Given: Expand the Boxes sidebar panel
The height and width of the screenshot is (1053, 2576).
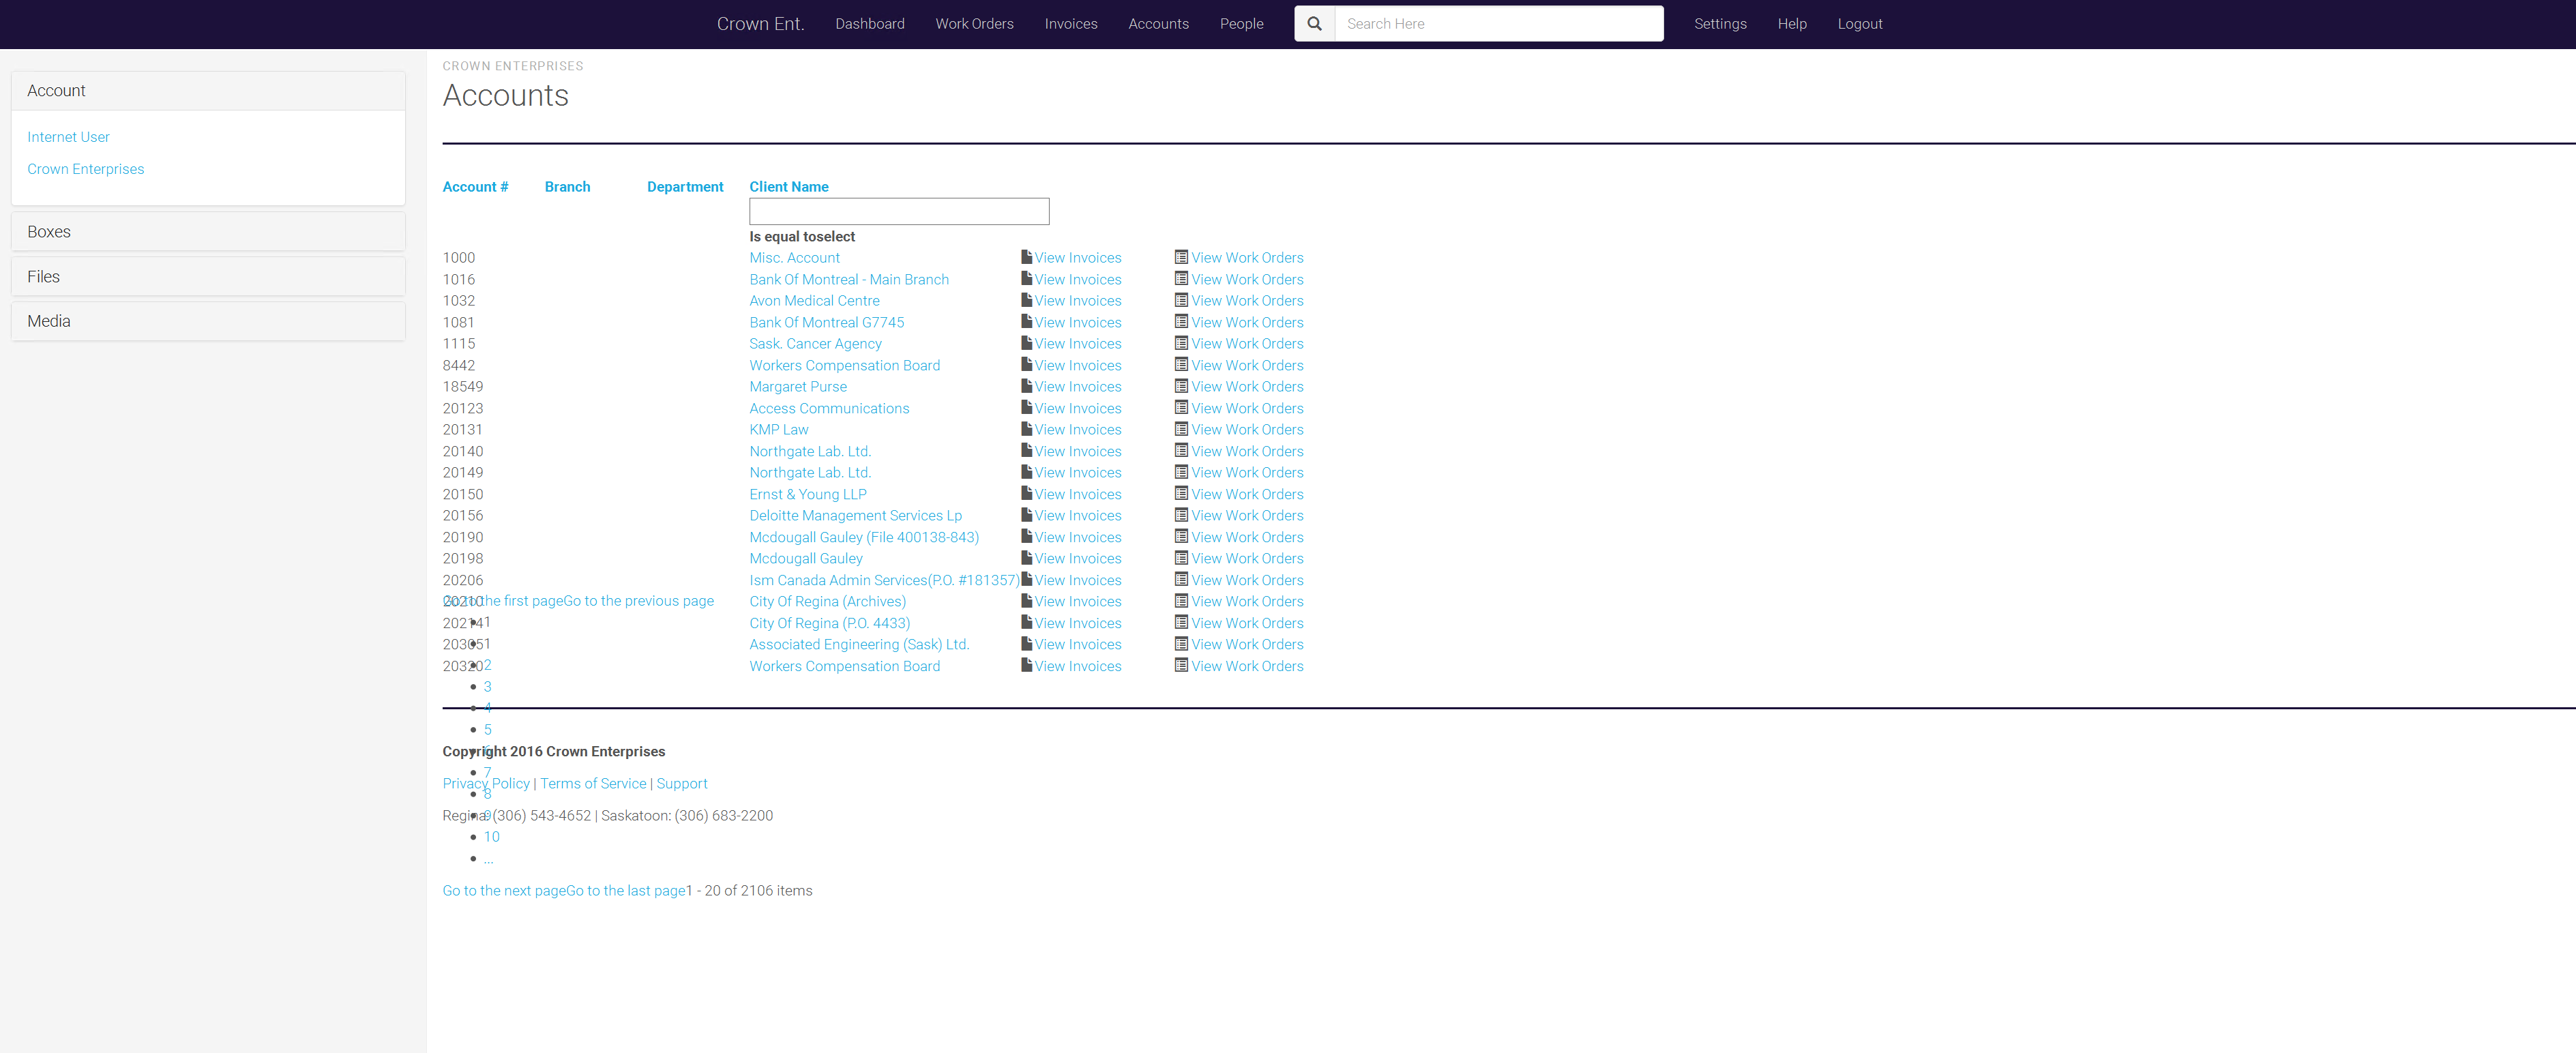Looking at the screenshot, I should [x=49, y=232].
